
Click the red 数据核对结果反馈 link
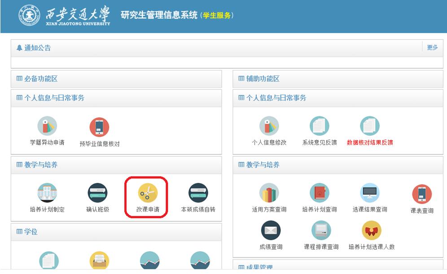coord(370,142)
